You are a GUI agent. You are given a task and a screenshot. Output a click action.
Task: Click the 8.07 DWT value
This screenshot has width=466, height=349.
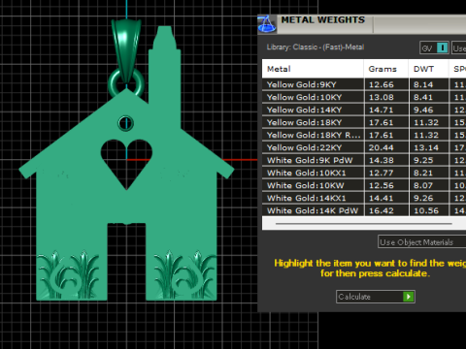coord(424,185)
